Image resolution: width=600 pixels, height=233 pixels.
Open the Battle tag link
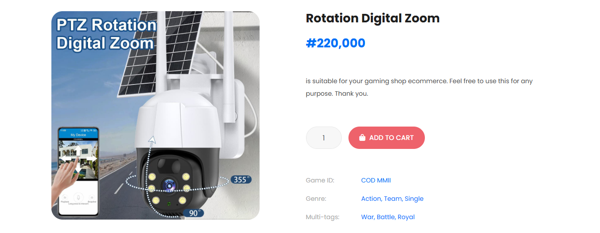point(386,217)
